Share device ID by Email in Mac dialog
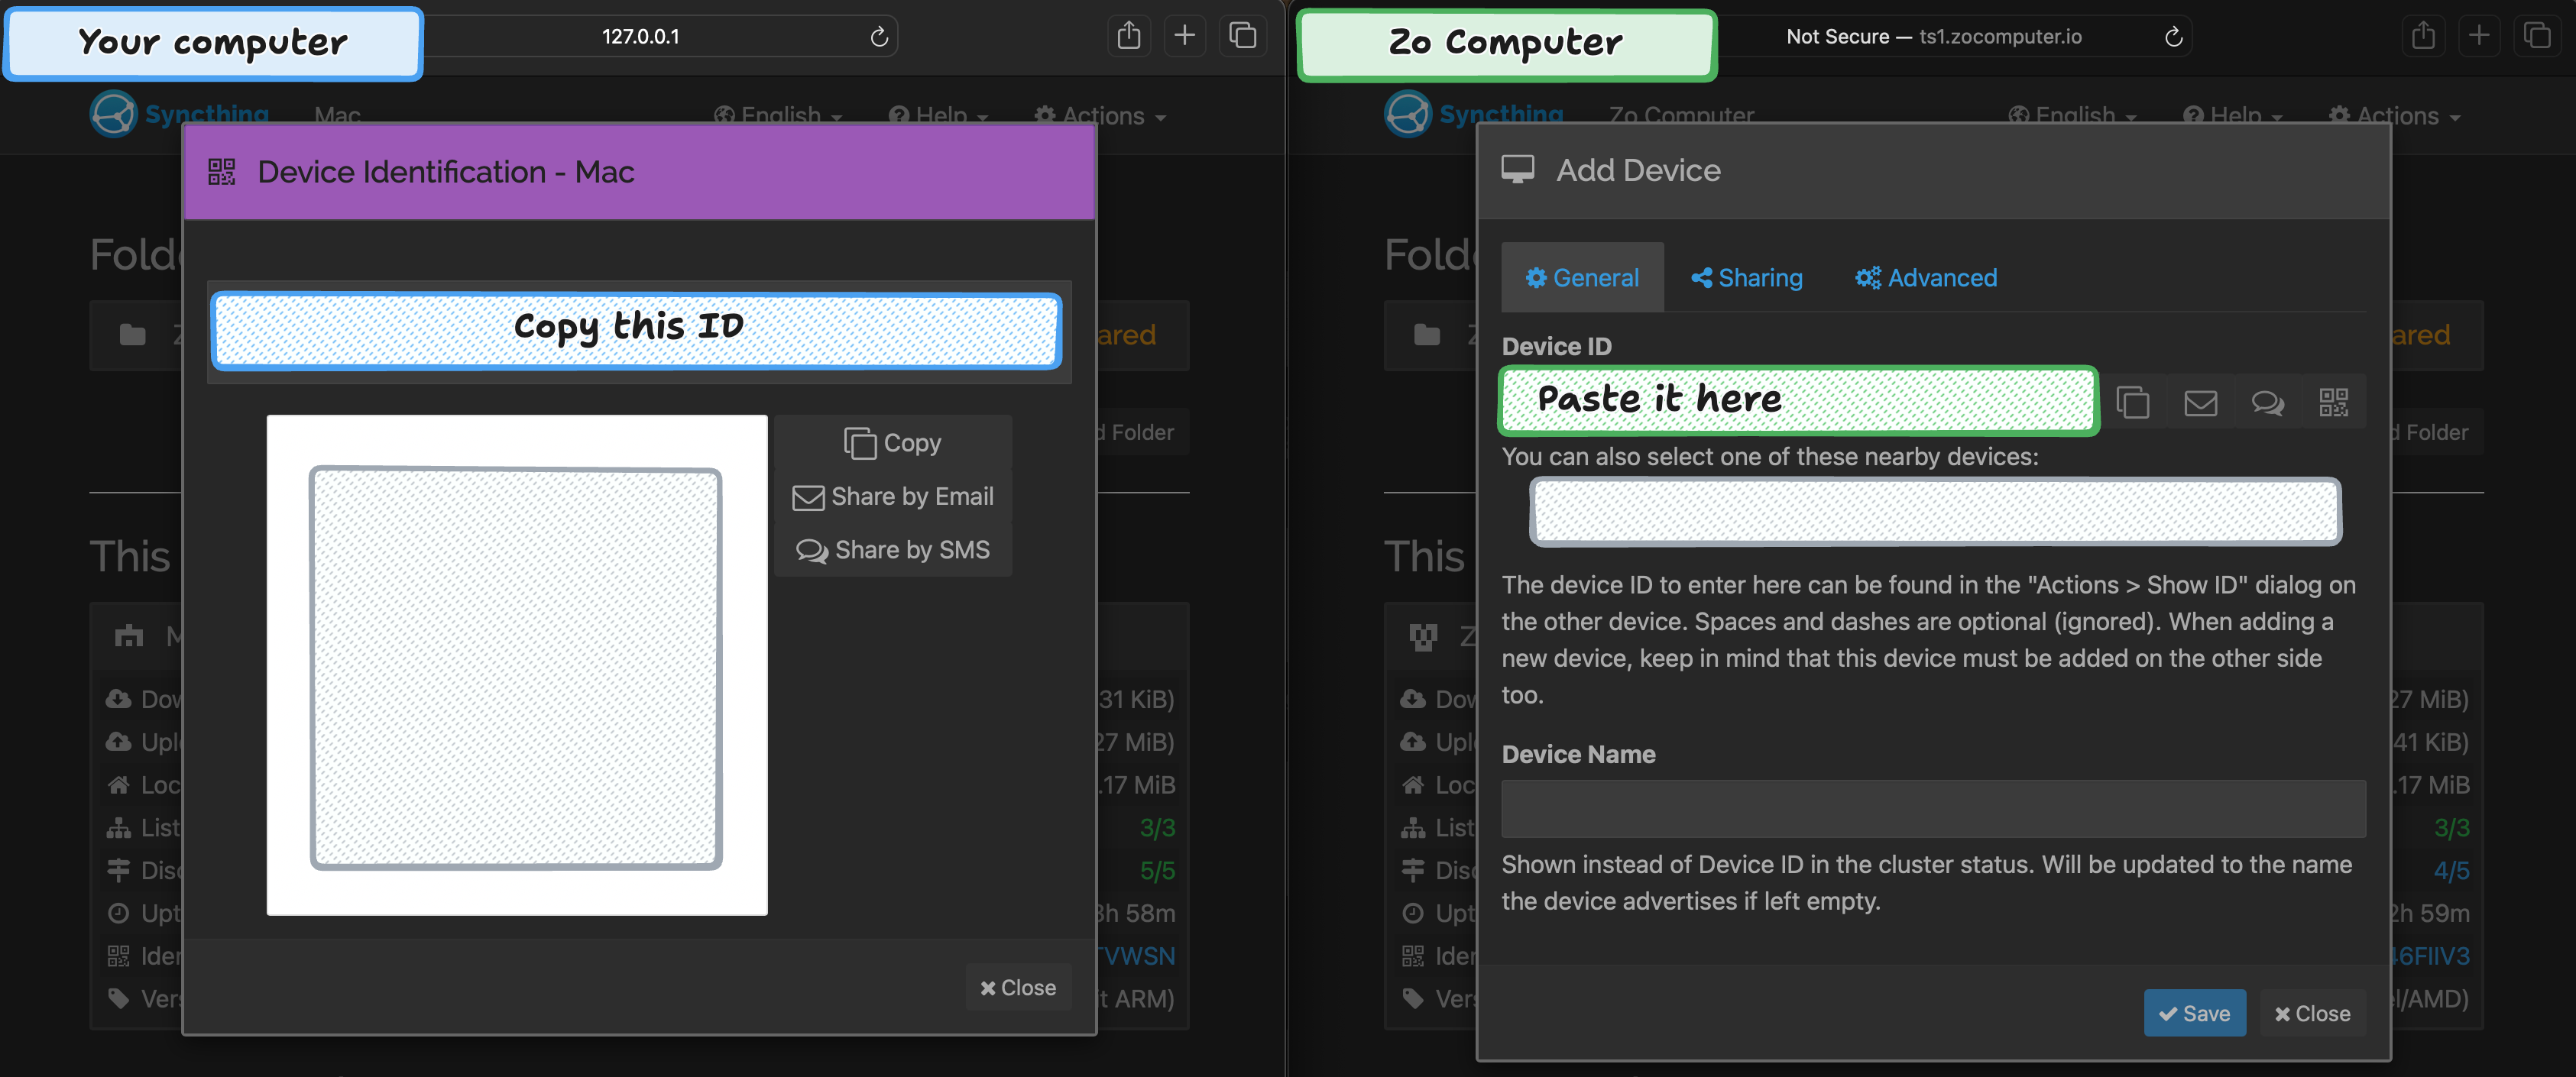The image size is (2576, 1077). 892,496
